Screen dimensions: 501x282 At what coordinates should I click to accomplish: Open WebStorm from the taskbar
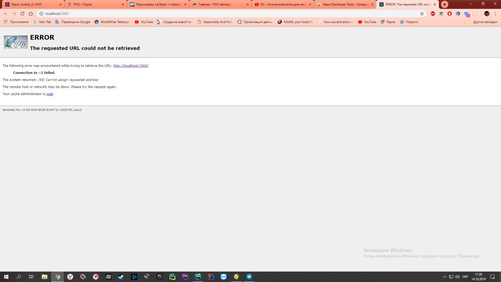click(198, 277)
